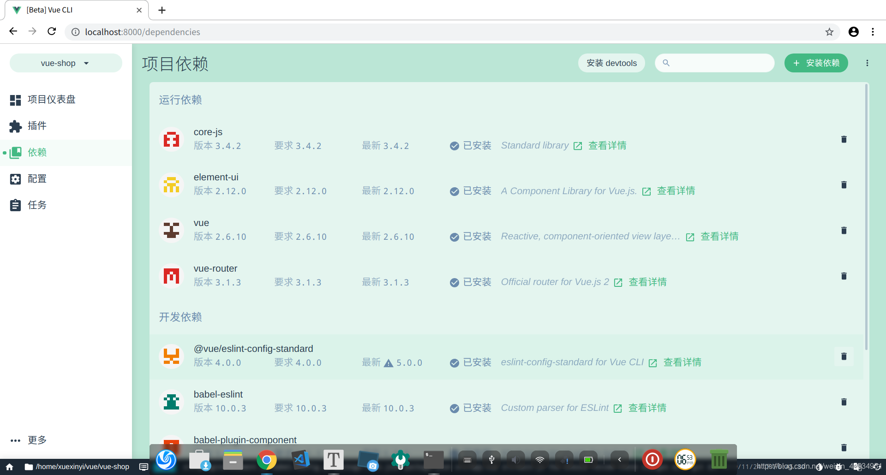The width and height of the screenshot is (886, 475).
Task: Click the browser address bar URL
Action: pos(143,32)
